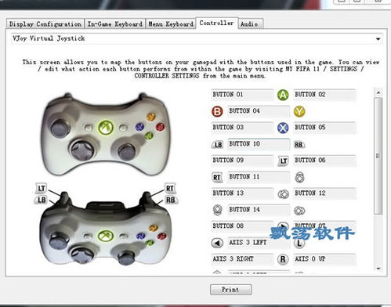Viewport: 391px width, 307px height.
Task: Click the scroll down arrow of mapping list
Action: tap(378, 268)
